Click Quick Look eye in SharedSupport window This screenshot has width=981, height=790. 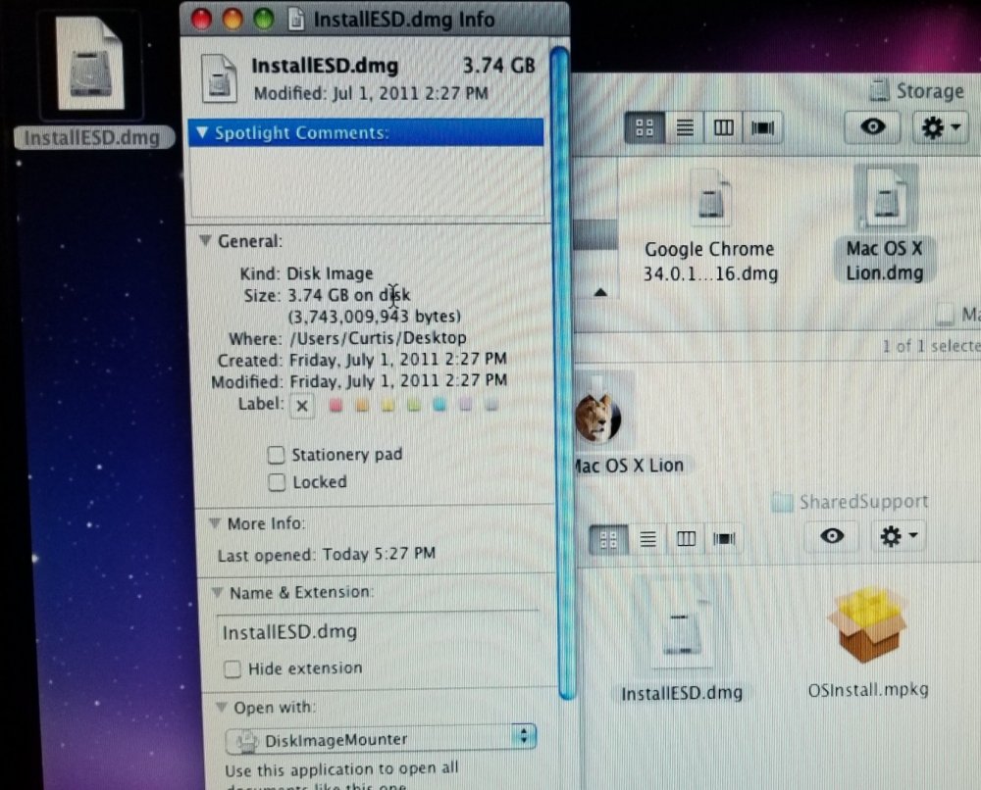[832, 536]
